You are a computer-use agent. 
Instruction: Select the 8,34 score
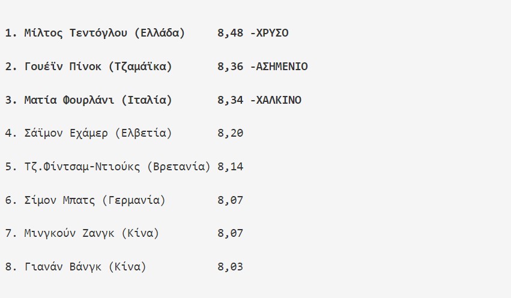(x=230, y=100)
